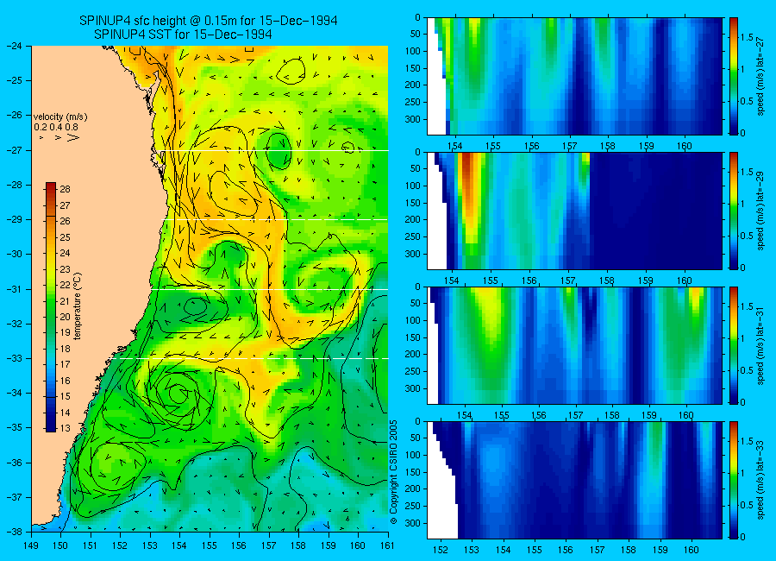The width and height of the screenshot is (776, 561).
Task: Click the lat=-29 speed cross-section plot
Action: pyautogui.click(x=574, y=211)
